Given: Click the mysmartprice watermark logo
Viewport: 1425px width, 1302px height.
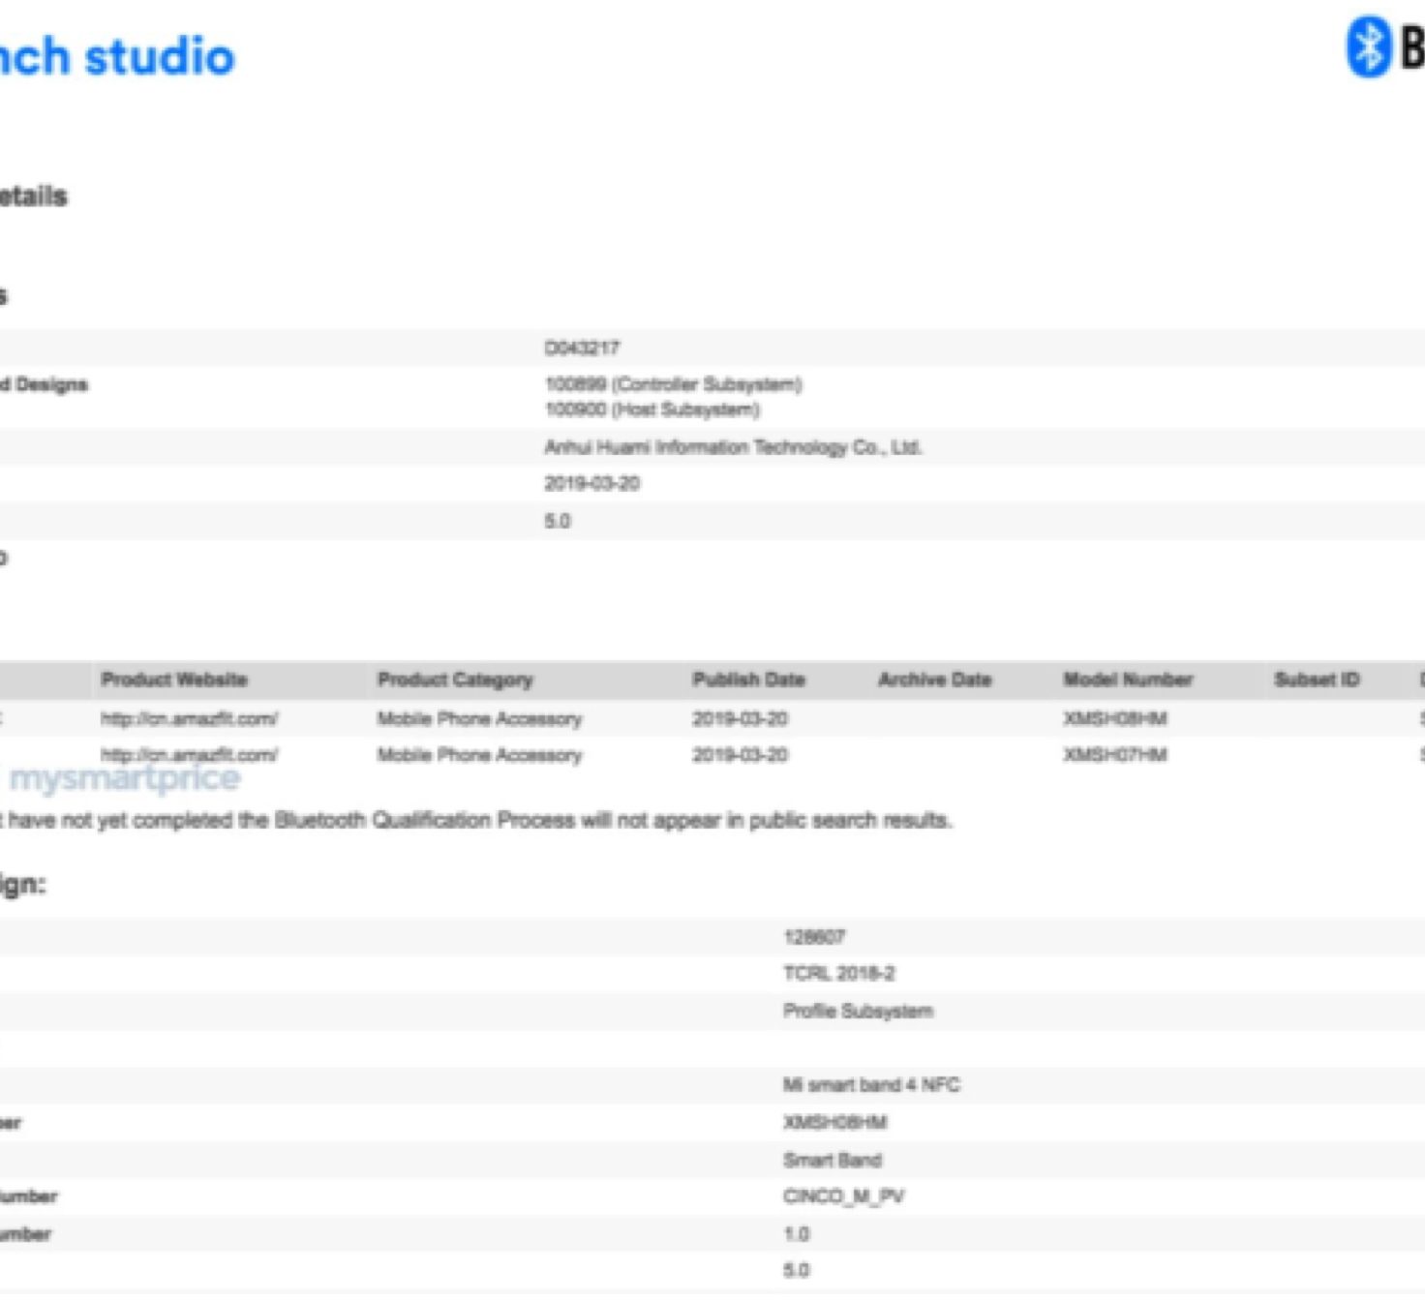Looking at the screenshot, I should (124, 779).
